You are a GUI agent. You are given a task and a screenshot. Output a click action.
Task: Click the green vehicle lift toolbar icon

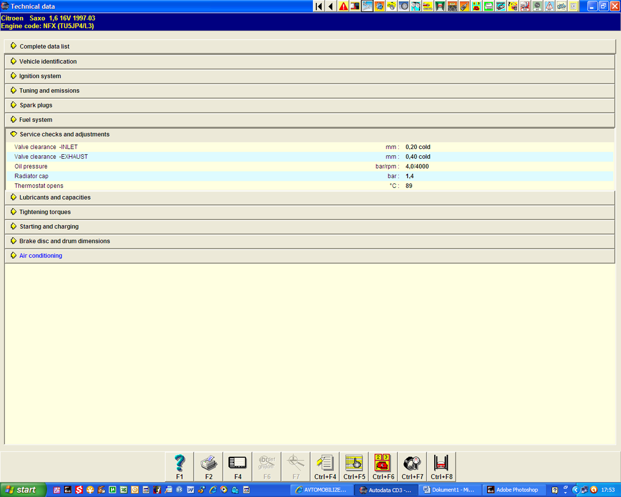tap(440, 6)
